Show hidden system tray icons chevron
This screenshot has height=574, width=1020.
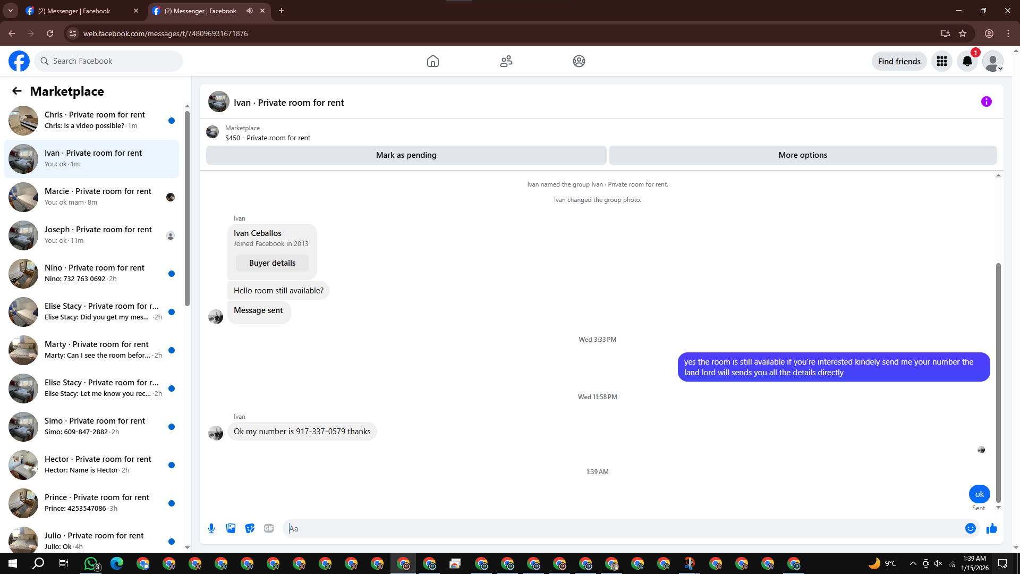click(x=913, y=563)
